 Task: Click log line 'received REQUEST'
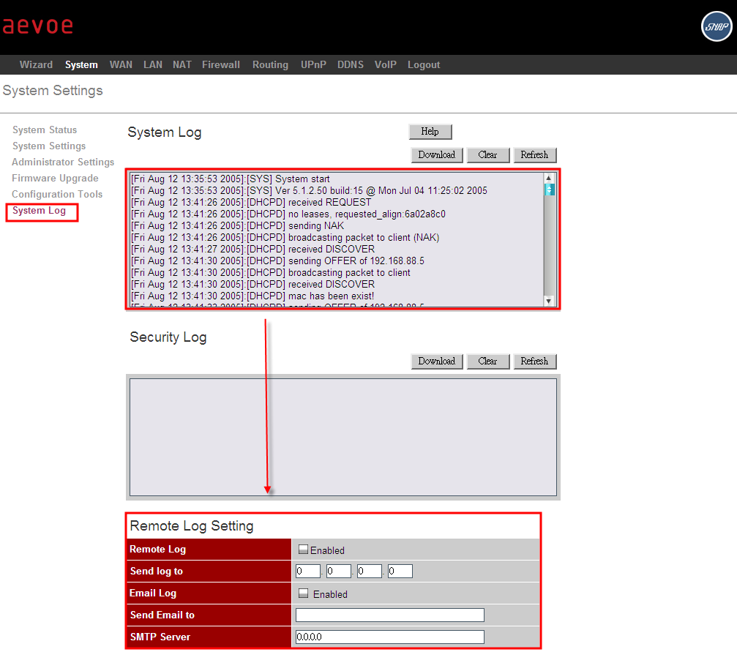pos(251,203)
